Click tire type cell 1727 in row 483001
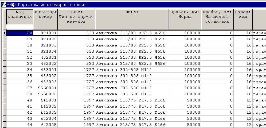 pos(76,70)
